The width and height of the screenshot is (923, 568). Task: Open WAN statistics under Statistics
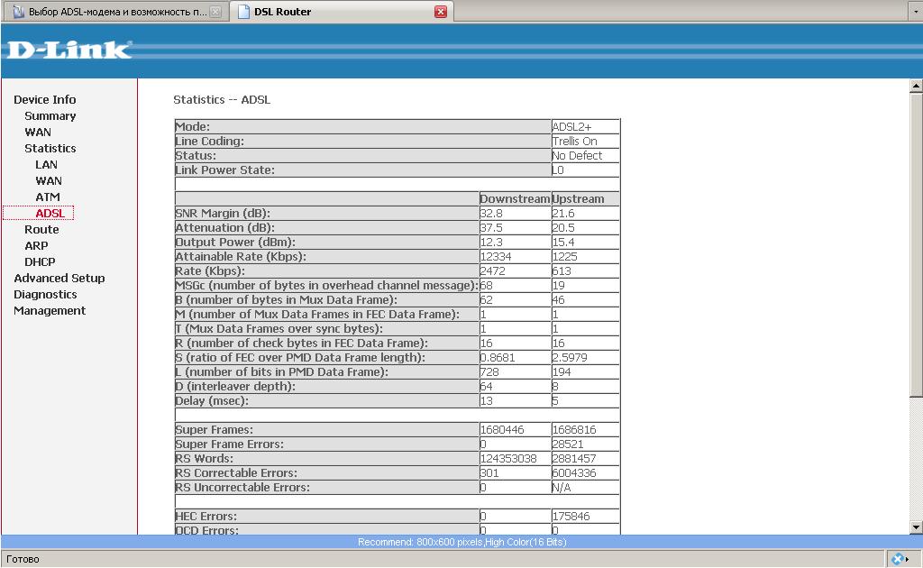[49, 180]
